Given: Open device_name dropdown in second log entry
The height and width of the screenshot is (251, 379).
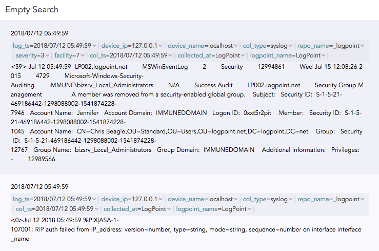Looking at the screenshot, I should point(235,199).
